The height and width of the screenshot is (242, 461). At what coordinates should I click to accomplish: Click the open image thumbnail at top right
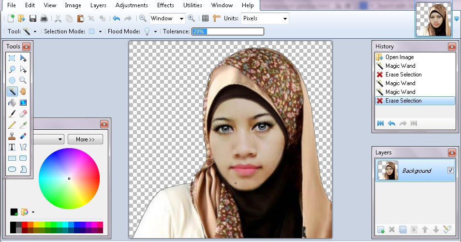point(433,19)
